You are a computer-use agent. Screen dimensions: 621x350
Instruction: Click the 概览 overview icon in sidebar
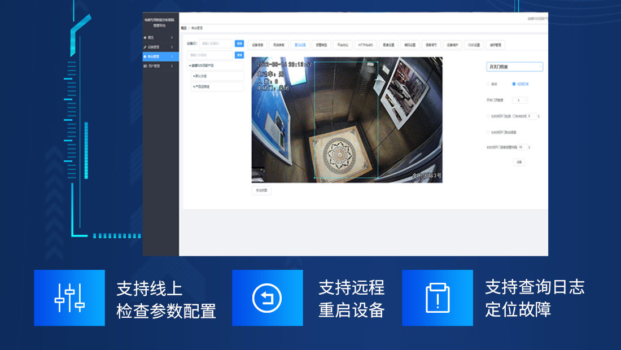[x=144, y=37]
